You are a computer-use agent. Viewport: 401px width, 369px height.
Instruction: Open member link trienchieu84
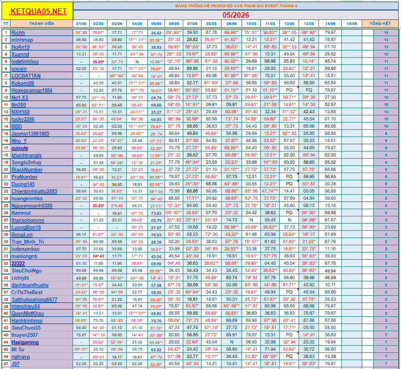click(25, 306)
